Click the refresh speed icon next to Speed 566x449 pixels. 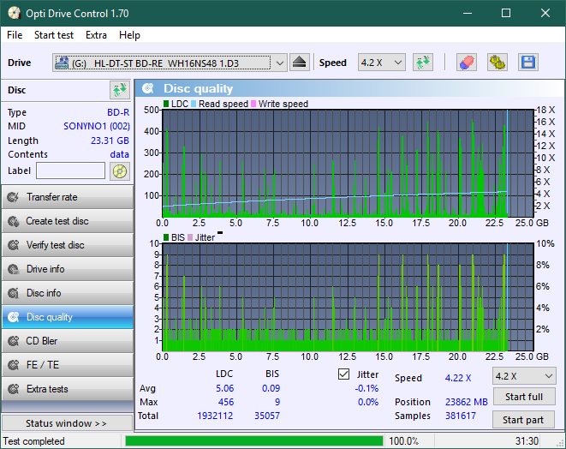coord(422,63)
